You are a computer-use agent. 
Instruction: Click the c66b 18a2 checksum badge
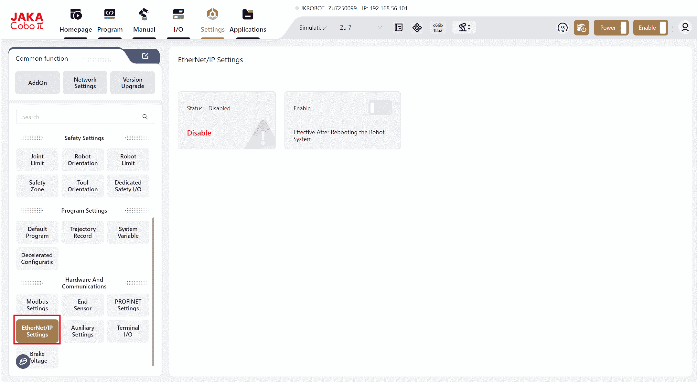438,28
